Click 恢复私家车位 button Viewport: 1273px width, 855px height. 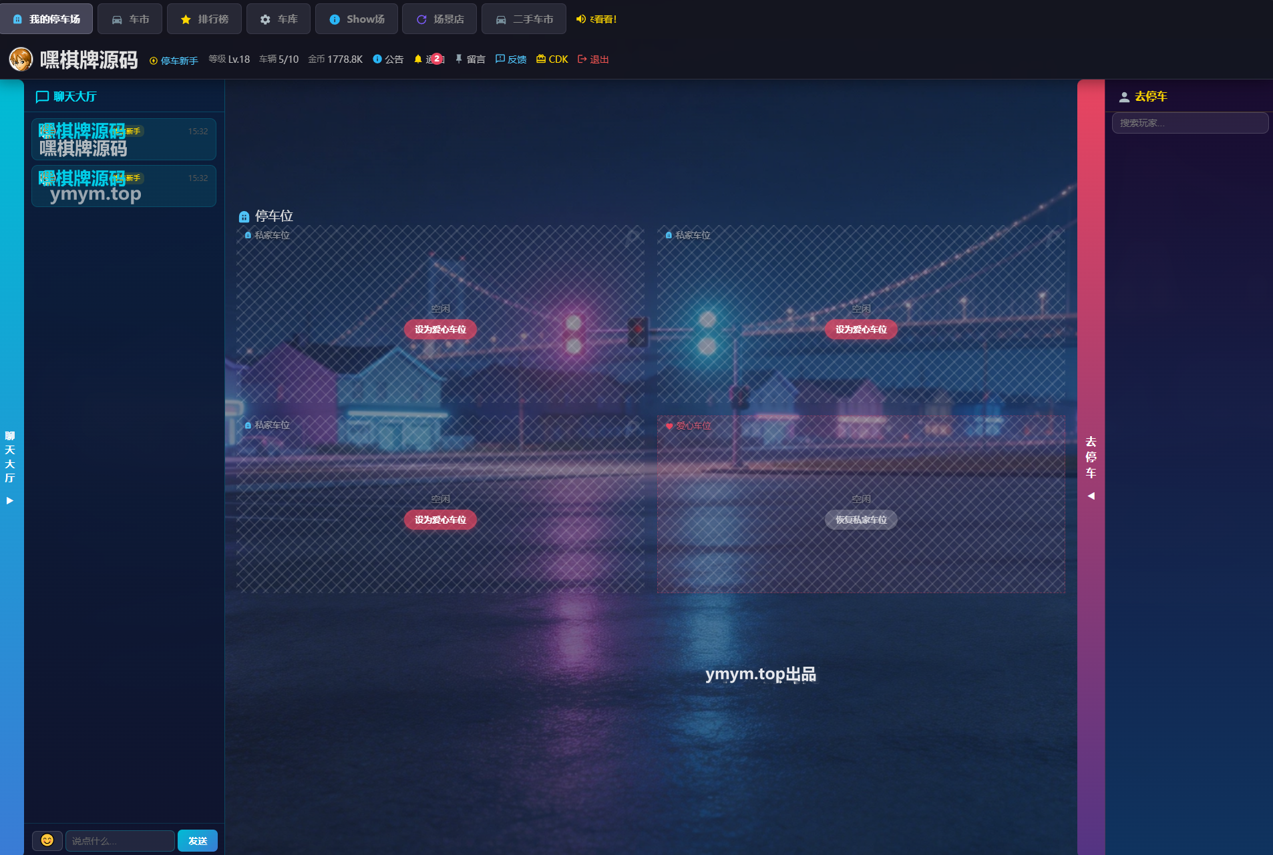(x=861, y=520)
